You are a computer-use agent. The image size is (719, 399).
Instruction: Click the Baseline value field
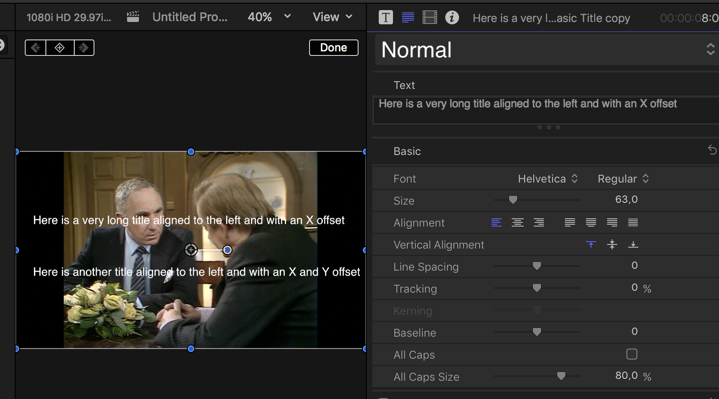coord(635,332)
